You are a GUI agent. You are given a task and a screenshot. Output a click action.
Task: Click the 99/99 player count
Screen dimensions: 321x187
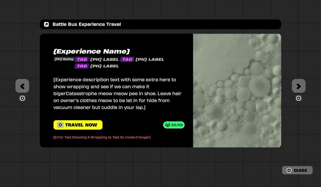177,125
